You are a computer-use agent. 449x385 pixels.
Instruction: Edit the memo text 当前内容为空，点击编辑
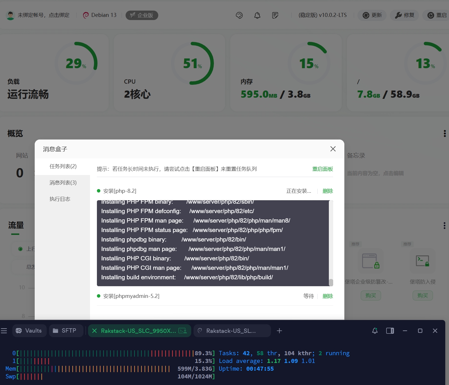375,173
